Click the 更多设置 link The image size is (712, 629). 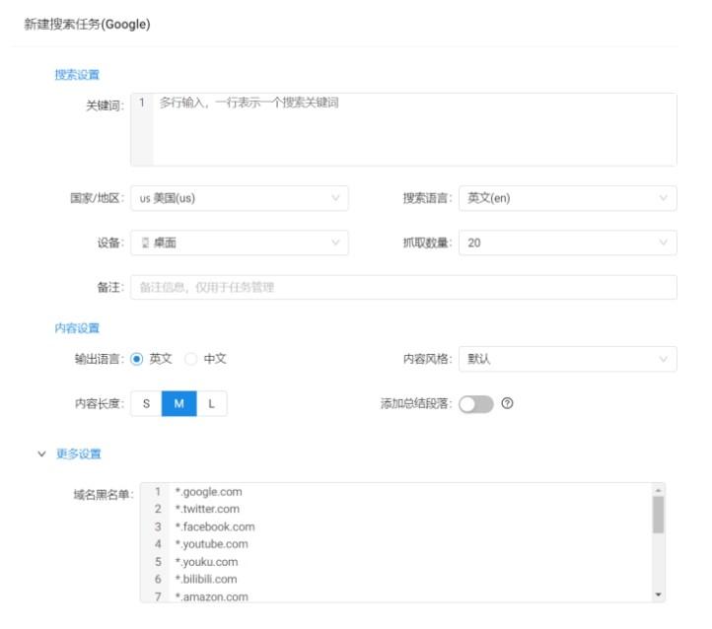[x=79, y=454]
